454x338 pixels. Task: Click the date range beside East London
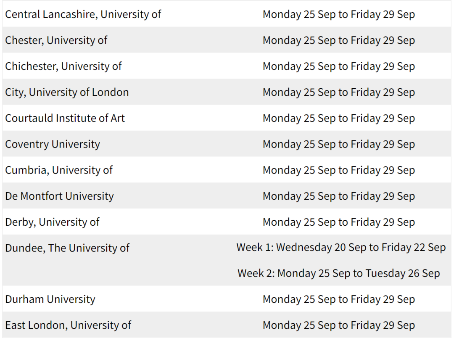click(338, 325)
